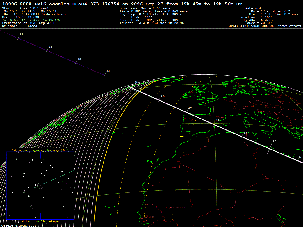Click the Mag Drop information line
The width and height of the screenshot is (303, 227).
coord(151,14)
